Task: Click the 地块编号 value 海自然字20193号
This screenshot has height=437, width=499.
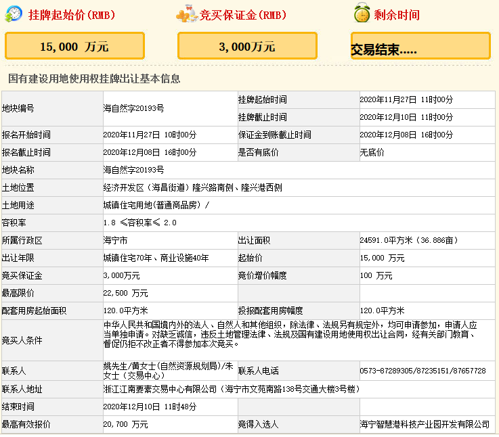Action: [x=133, y=108]
